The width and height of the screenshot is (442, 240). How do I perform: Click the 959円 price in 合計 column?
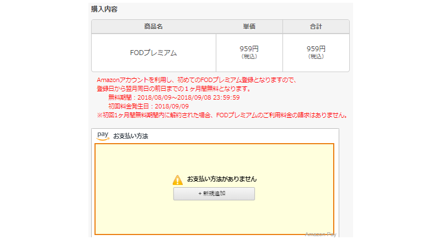click(x=316, y=49)
